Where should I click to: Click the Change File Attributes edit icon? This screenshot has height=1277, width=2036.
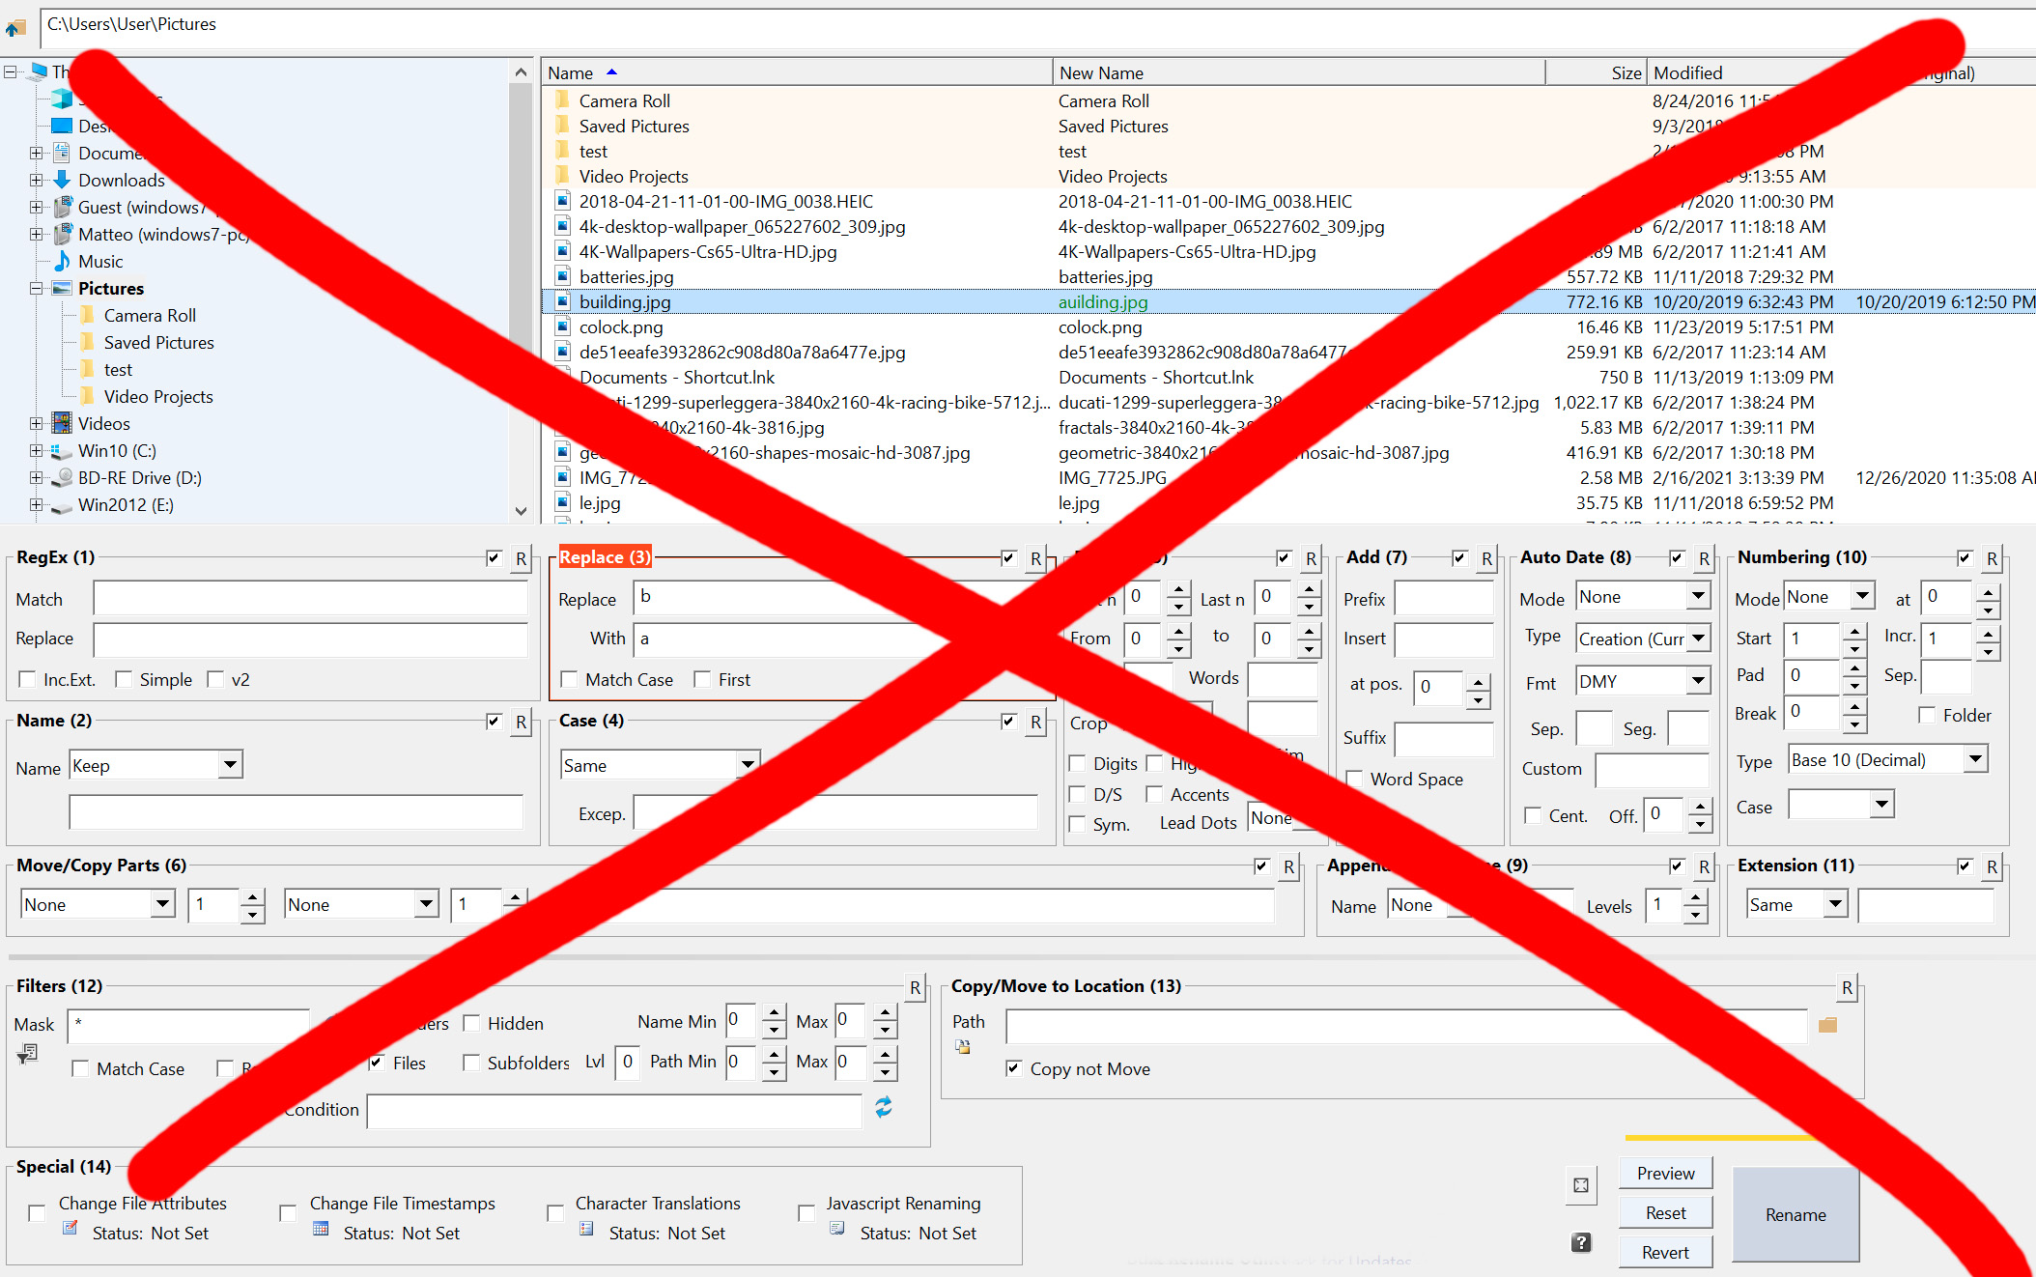click(71, 1229)
